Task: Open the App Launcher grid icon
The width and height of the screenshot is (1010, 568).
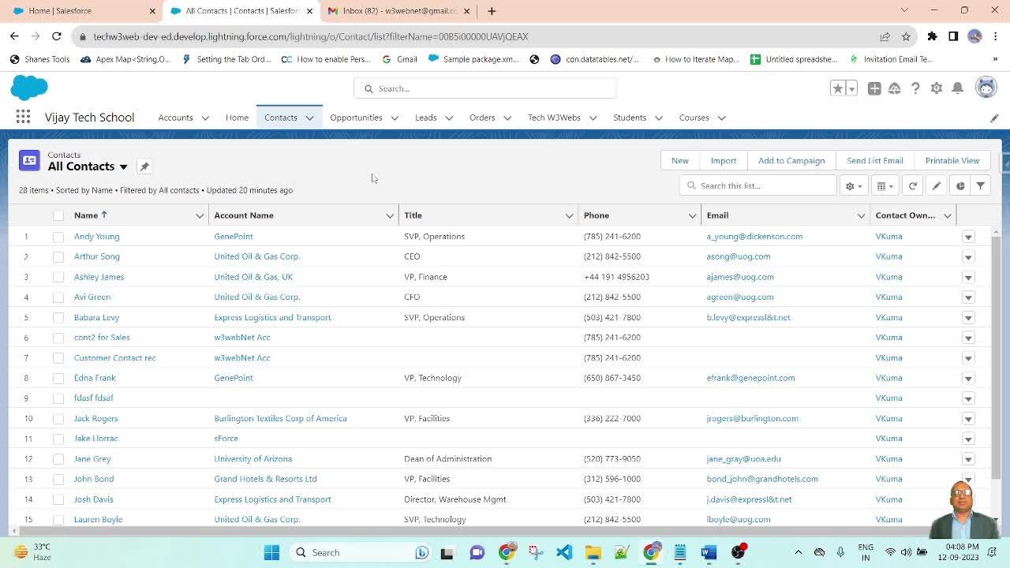Action: pos(23,118)
